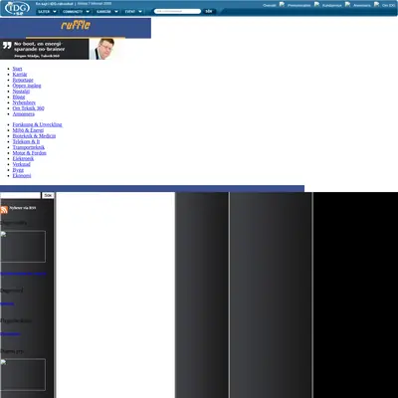This screenshot has height=398, width=398.
Task: Click the broken image under Dagens siffra
Action: click(23, 247)
